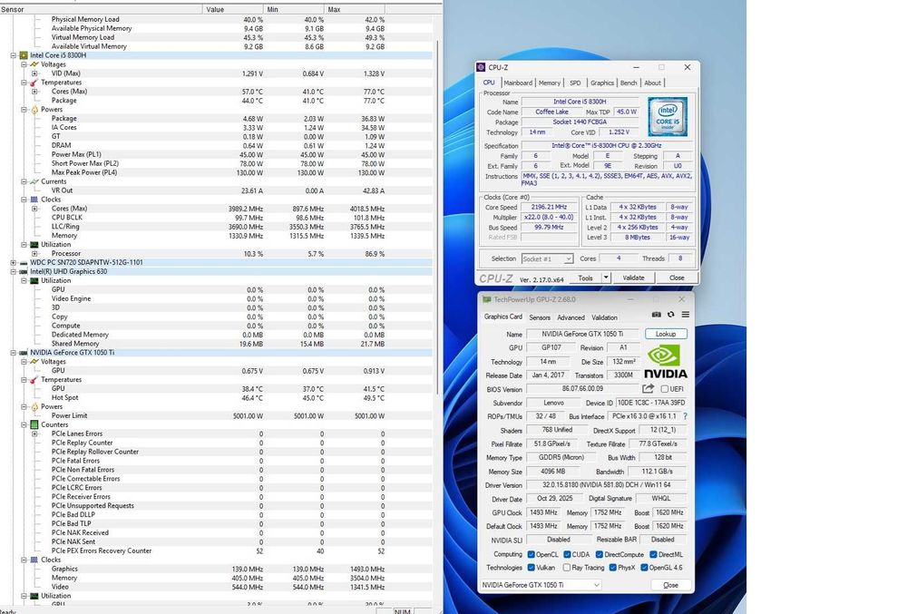Screen dimensions: 907x614
Task: Toggle the DirectCompute checkbox
Action: [600, 554]
